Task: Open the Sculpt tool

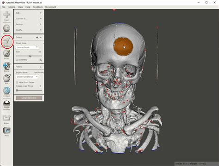Action: click(x=6, y=53)
